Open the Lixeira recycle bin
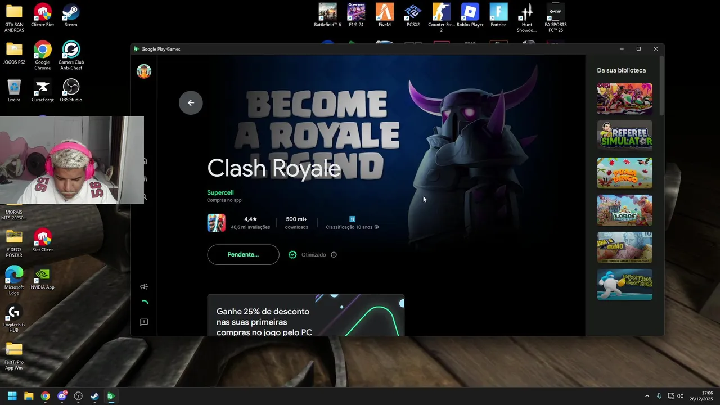This screenshot has width=720, height=405. tap(14, 91)
